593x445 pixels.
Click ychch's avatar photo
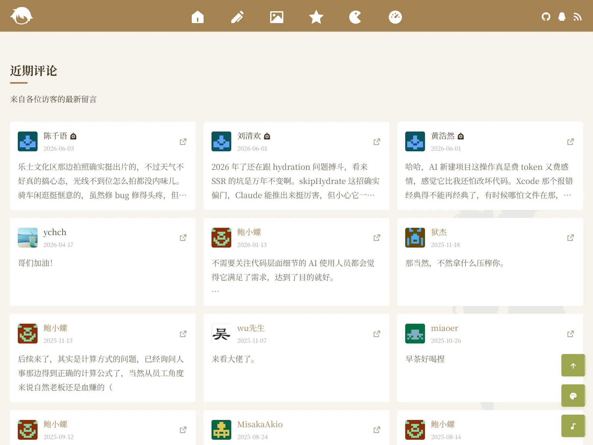pos(28,238)
